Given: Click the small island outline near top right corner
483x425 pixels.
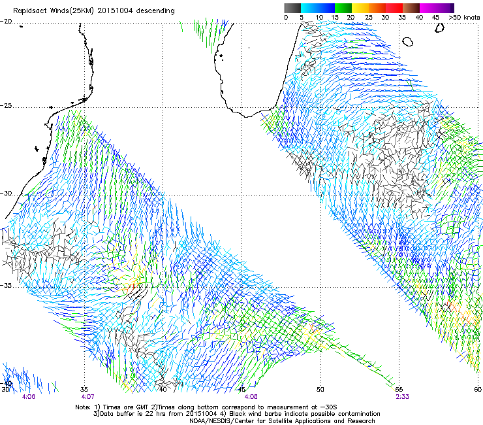Looking at the screenshot, I should [x=439, y=27].
